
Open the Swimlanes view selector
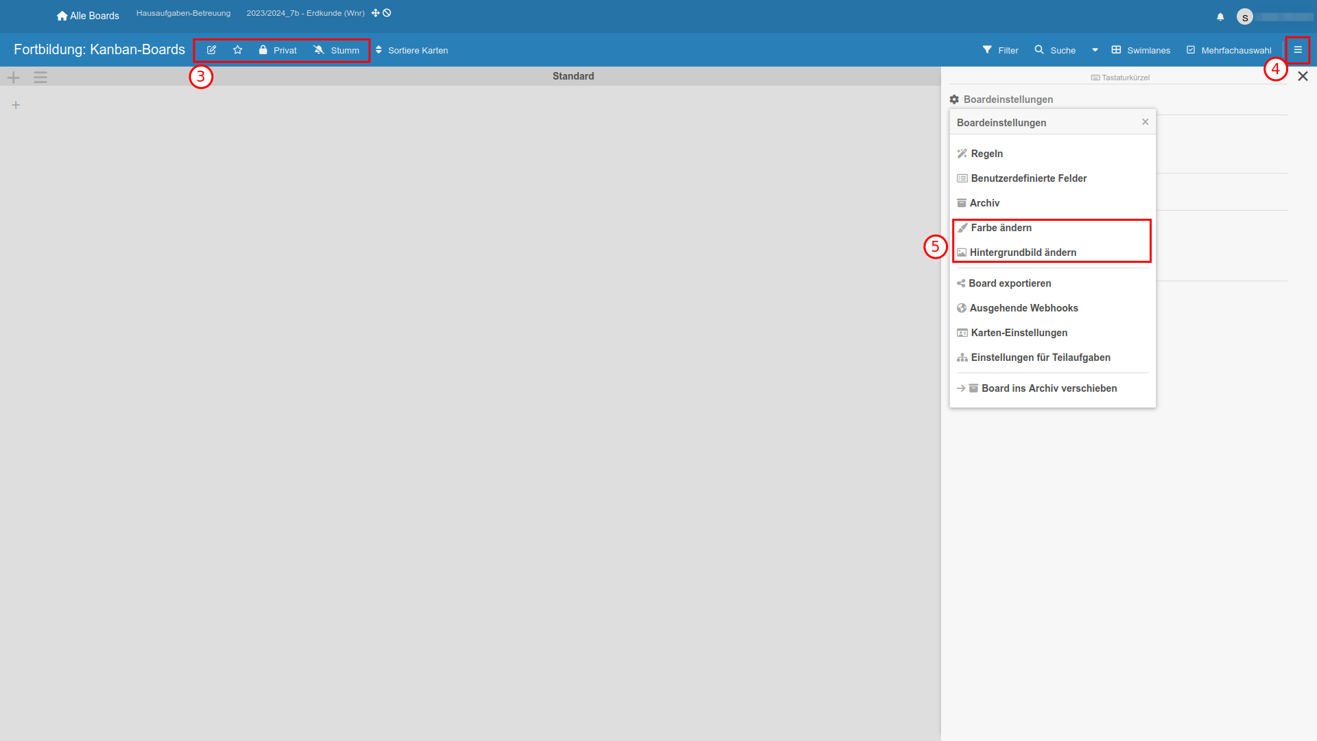click(x=1141, y=50)
